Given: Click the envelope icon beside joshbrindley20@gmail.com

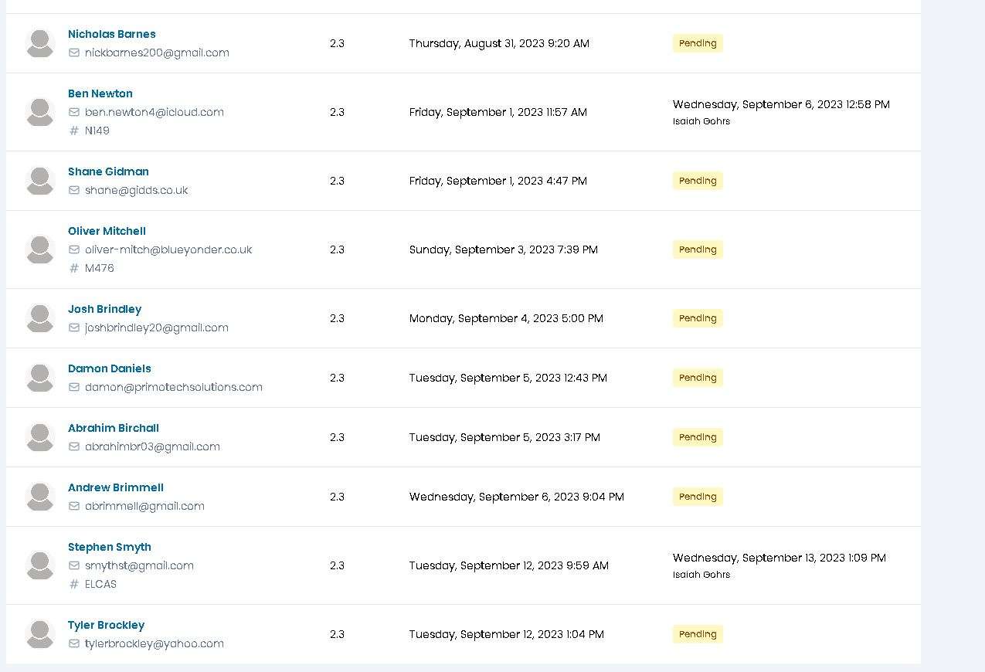Looking at the screenshot, I should pyautogui.click(x=74, y=328).
